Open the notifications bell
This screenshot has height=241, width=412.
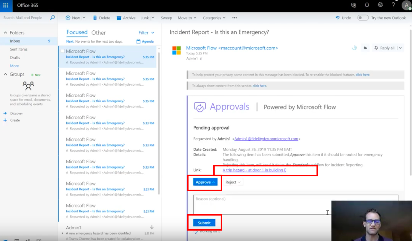pos(367,5)
